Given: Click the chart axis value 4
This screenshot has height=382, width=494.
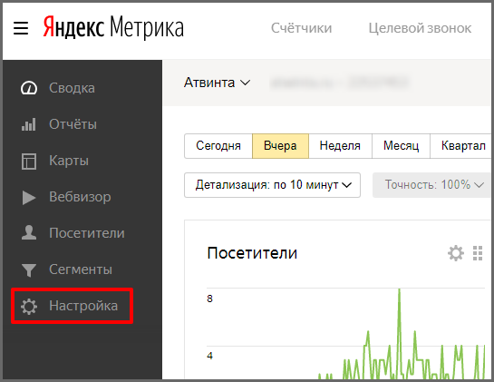Looking at the screenshot, I should (209, 356).
